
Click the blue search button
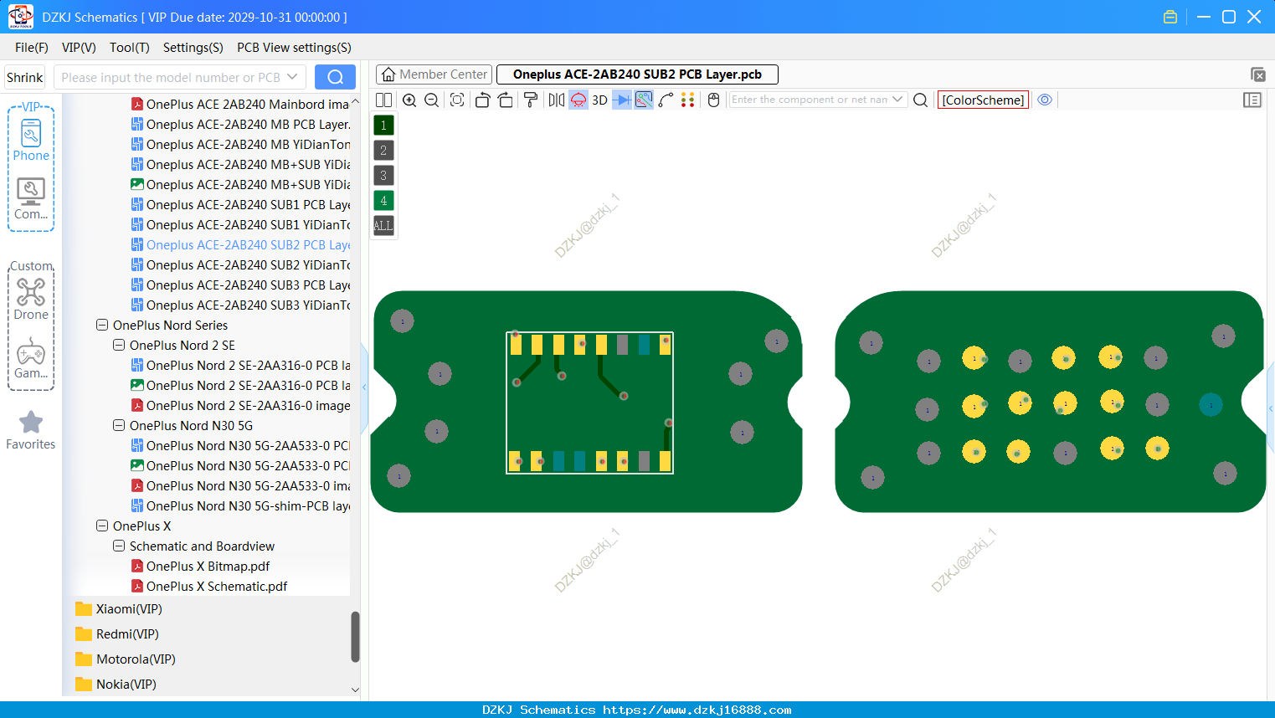(335, 77)
